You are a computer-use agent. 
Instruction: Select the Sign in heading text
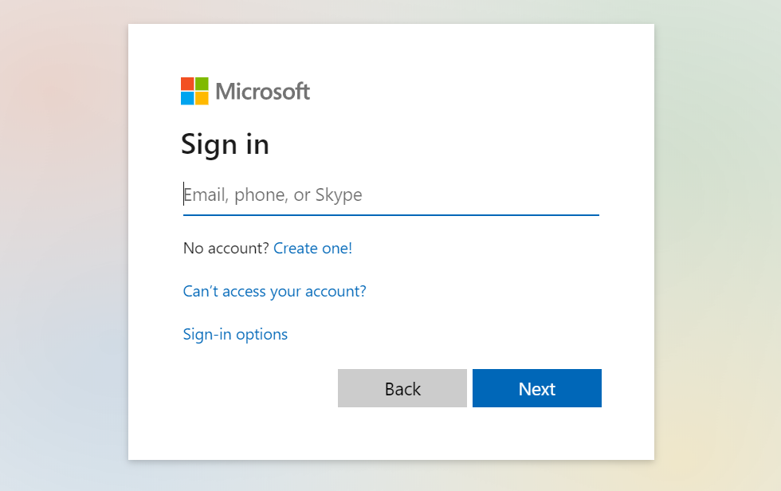point(225,145)
